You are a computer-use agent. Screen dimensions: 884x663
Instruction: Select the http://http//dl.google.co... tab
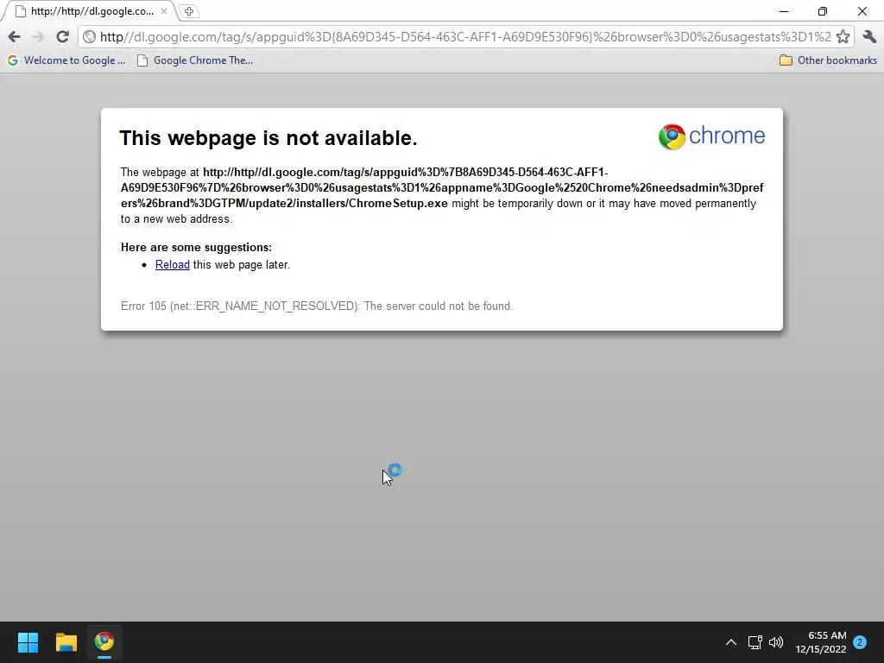click(90, 11)
